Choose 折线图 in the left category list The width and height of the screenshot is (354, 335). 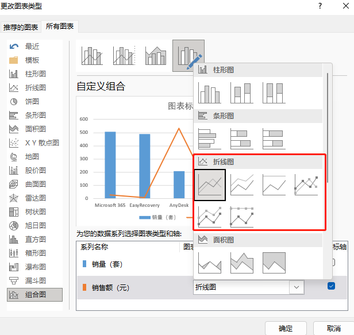click(34, 87)
